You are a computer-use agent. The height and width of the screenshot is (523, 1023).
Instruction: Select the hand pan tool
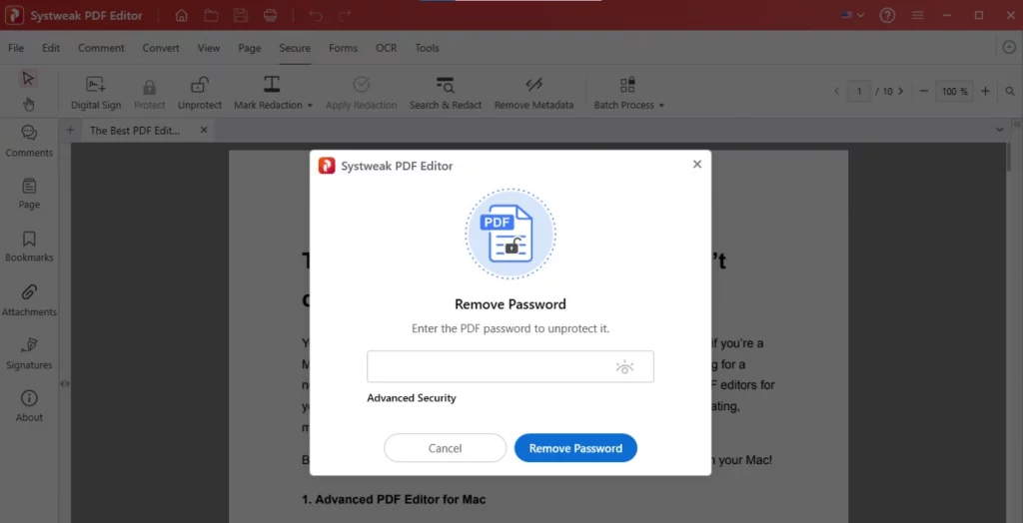[x=28, y=105]
